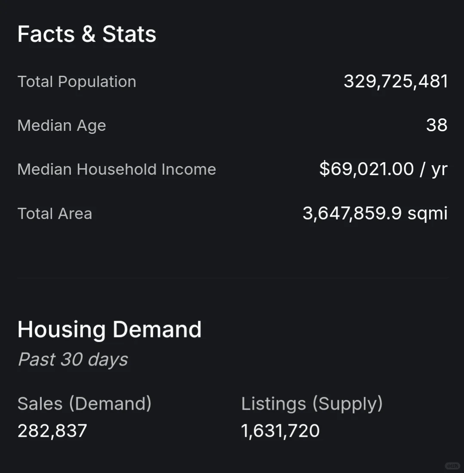
Task: Select the Sales (Demand) label
Action: tap(84, 404)
